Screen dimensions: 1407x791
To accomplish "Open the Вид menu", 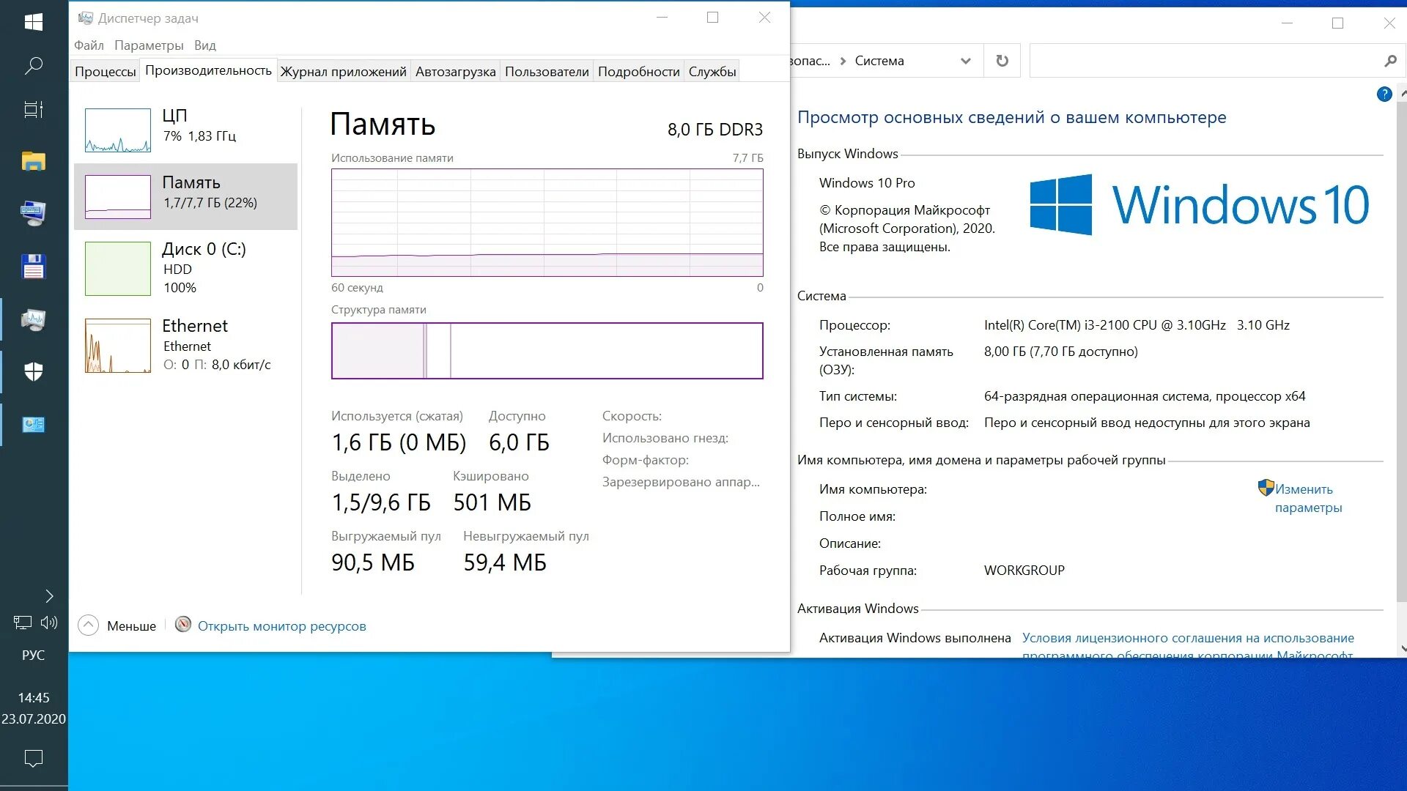I will click(x=205, y=45).
